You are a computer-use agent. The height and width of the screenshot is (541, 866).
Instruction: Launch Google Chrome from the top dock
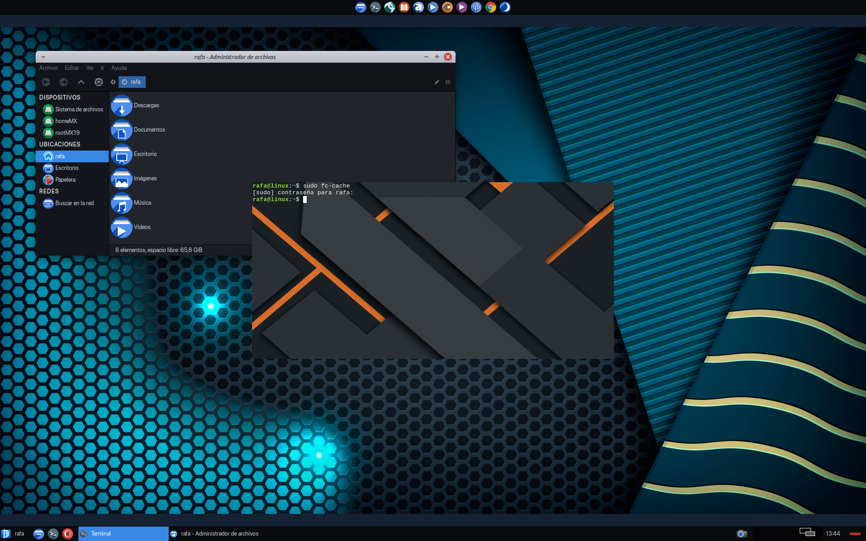pyautogui.click(x=491, y=7)
